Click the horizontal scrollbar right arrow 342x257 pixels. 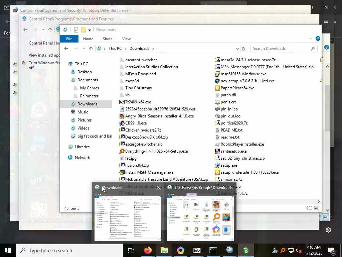click(x=319, y=201)
